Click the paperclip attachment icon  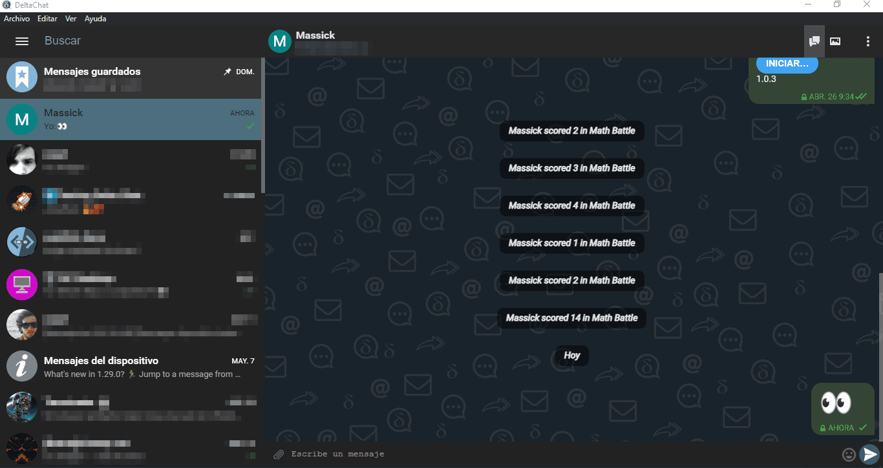[x=279, y=454]
